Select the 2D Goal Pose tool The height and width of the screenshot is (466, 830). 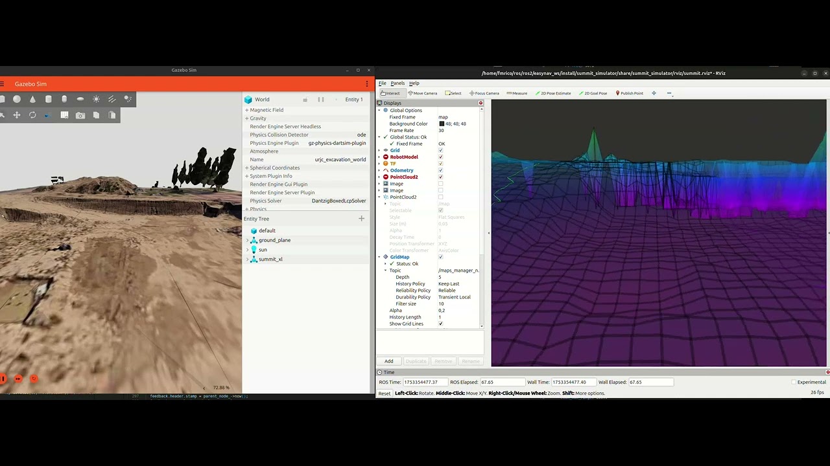[x=593, y=93]
